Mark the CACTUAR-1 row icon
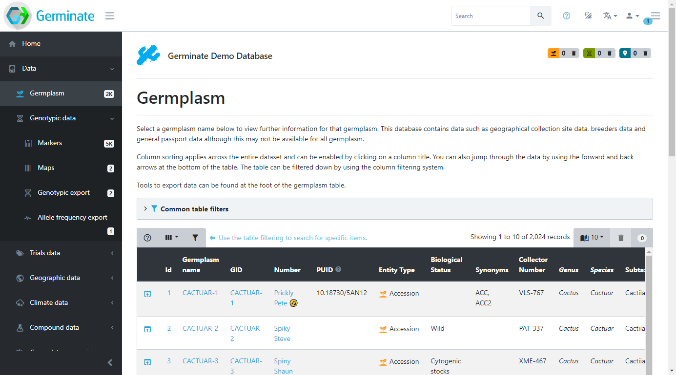The width and height of the screenshot is (676, 375). pyautogui.click(x=147, y=294)
